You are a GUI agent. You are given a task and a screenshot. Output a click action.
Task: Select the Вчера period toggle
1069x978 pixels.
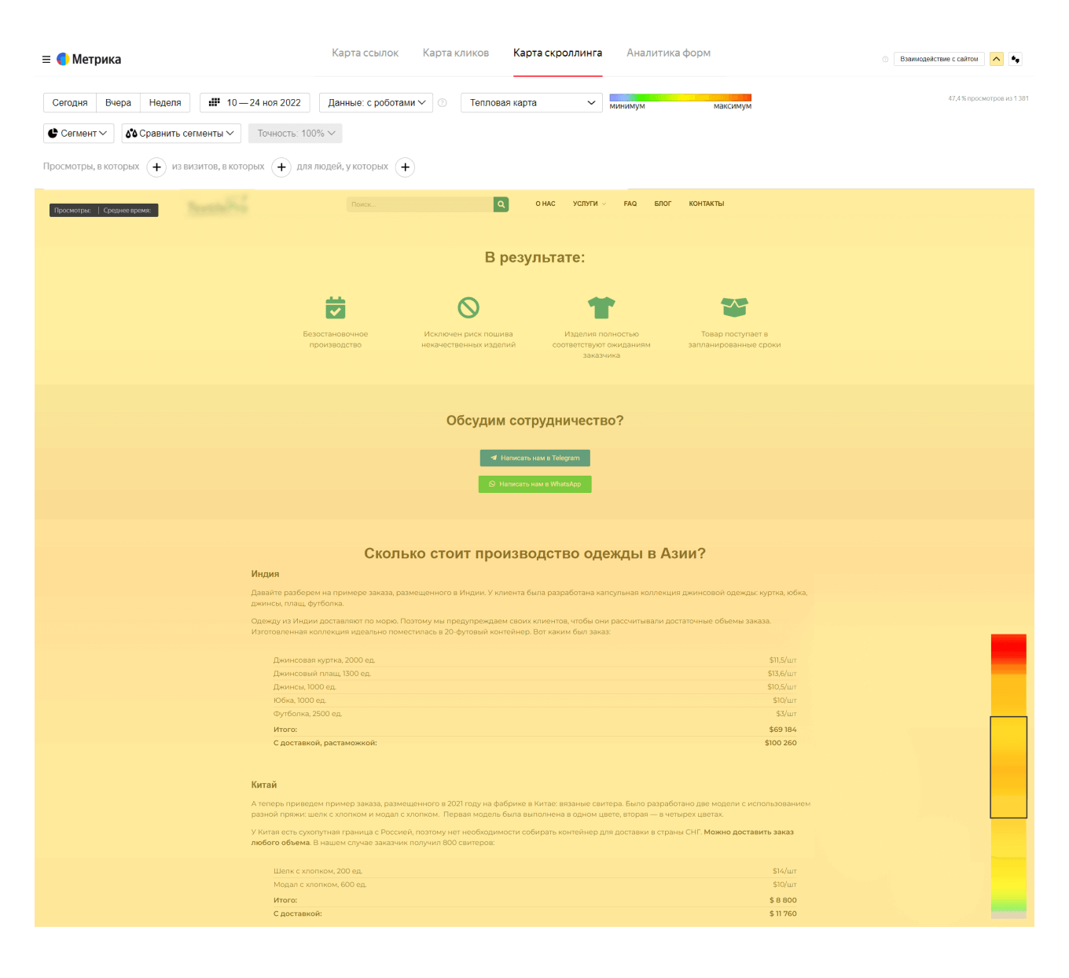click(x=118, y=103)
